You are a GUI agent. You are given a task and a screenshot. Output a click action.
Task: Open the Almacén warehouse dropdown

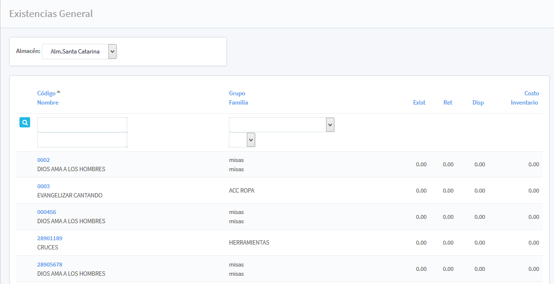click(79, 52)
